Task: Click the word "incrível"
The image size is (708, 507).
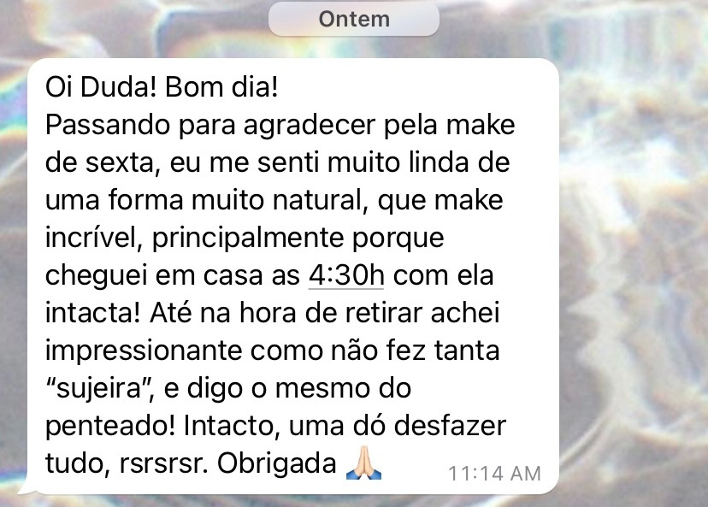Action: click(93, 237)
